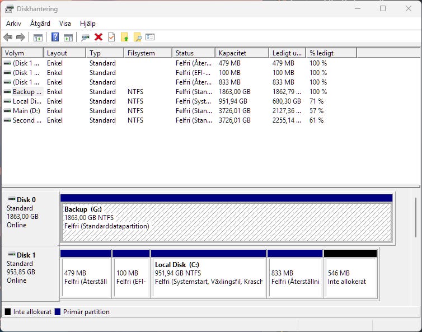Sort the list by the Filsystem column
Screen dimensions: 422x332
[147, 53]
